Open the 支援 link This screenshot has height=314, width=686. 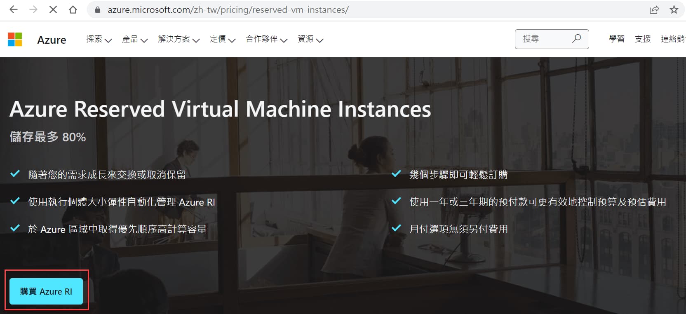(x=643, y=39)
